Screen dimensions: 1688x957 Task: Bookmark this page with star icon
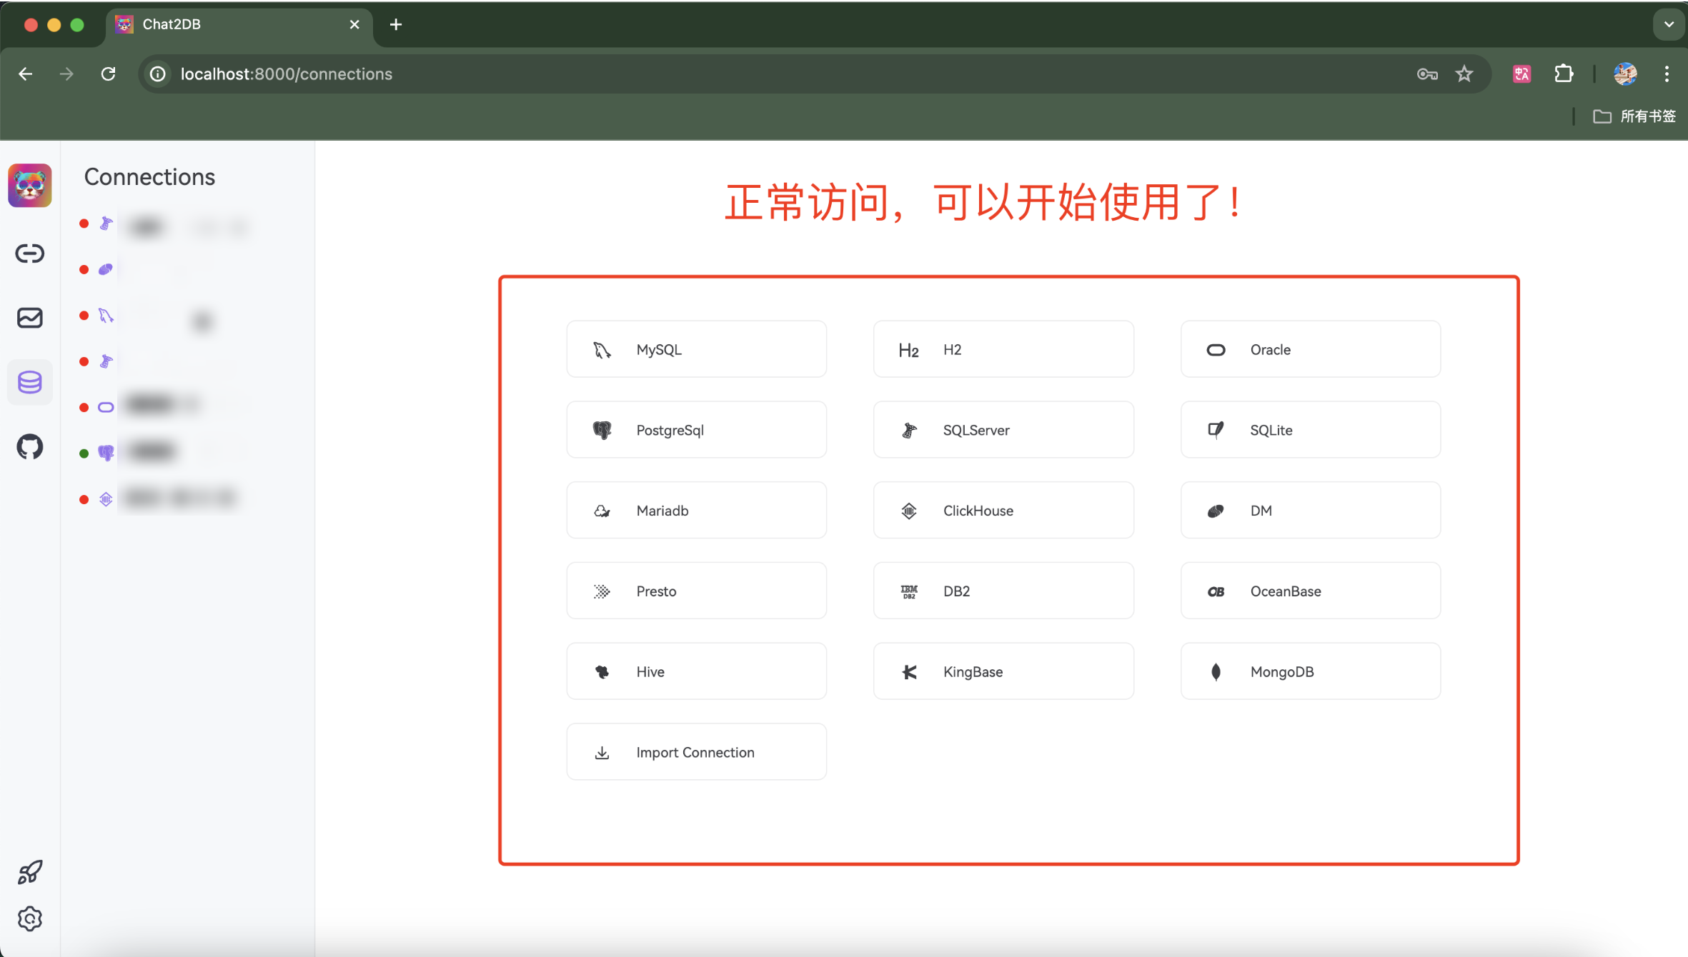pyautogui.click(x=1464, y=74)
